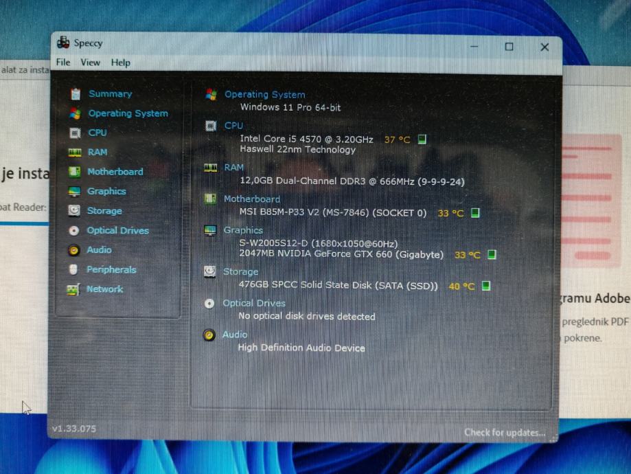Click the RAM stick icon in sidebar
This screenshot has width=631, height=474.
pos(74,153)
